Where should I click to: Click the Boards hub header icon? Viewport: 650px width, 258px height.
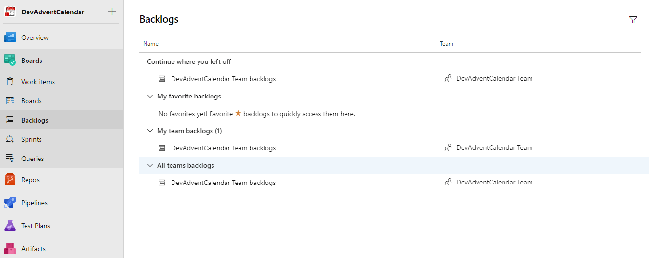tap(10, 61)
